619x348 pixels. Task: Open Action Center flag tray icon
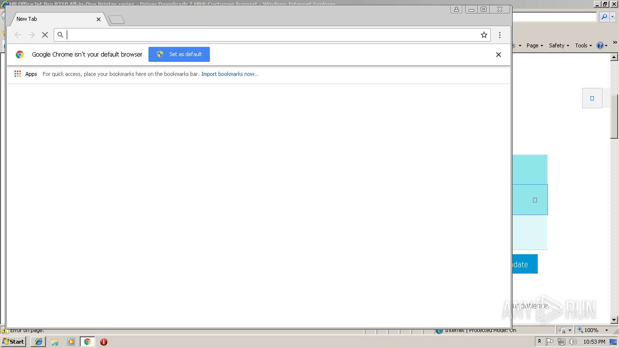[550, 341]
